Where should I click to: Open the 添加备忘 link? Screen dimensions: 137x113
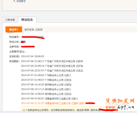click(21, 1)
